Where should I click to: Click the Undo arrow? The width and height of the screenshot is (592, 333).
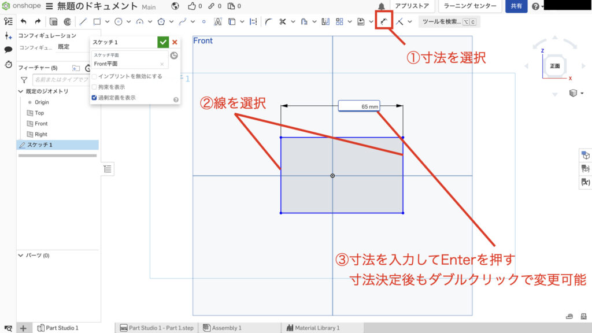click(x=23, y=21)
